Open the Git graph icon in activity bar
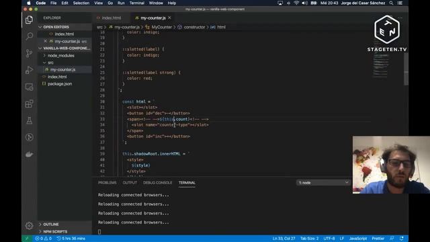 click(x=29, y=137)
